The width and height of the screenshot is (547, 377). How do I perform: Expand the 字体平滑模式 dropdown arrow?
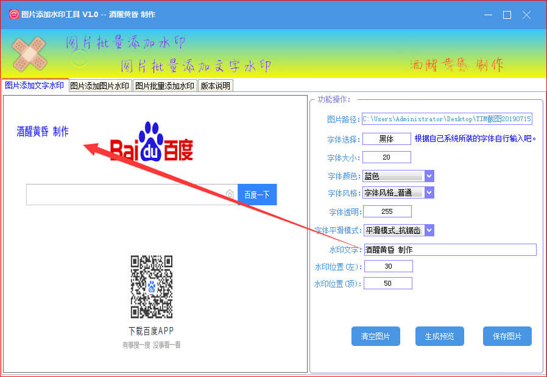point(429,230)
